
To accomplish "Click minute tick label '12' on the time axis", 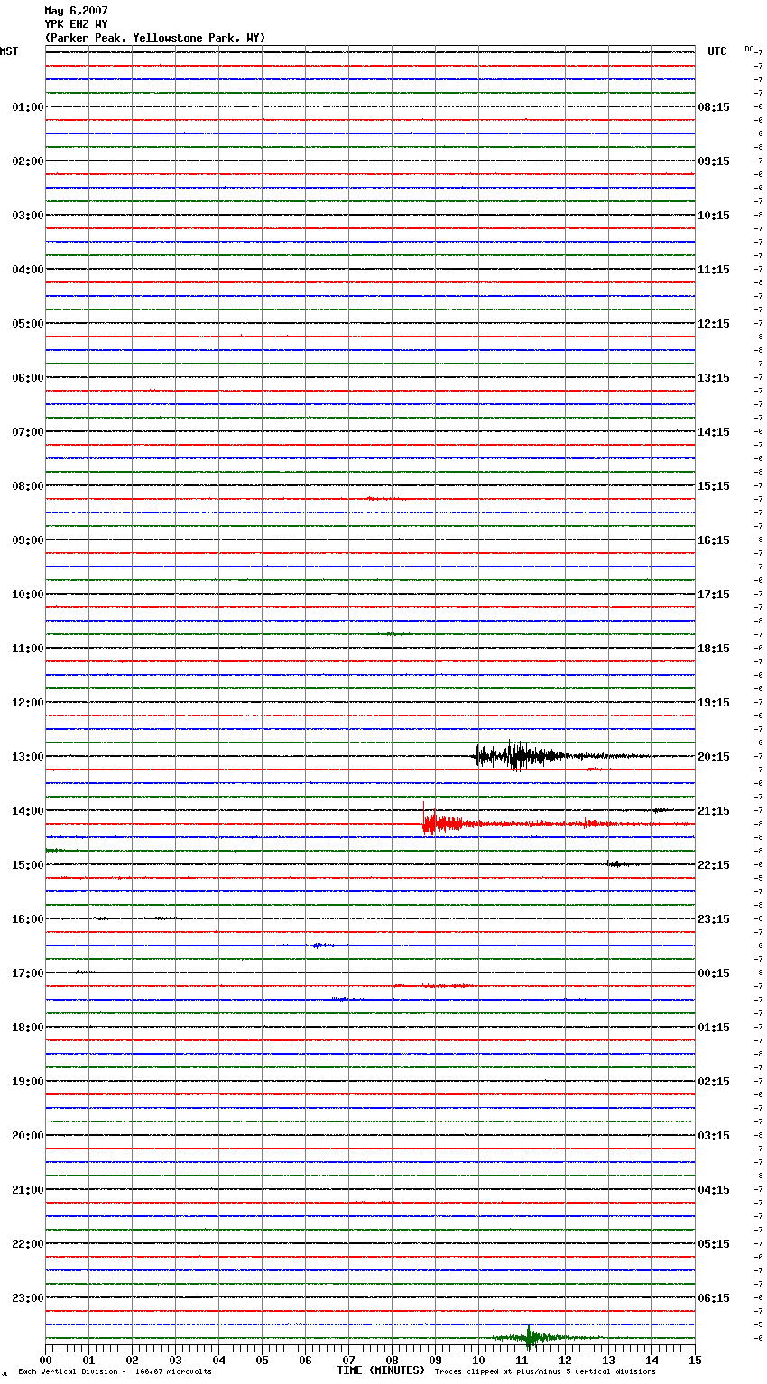I will (565, 1360).
